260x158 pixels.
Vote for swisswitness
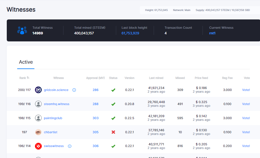[x=246, y=146]
